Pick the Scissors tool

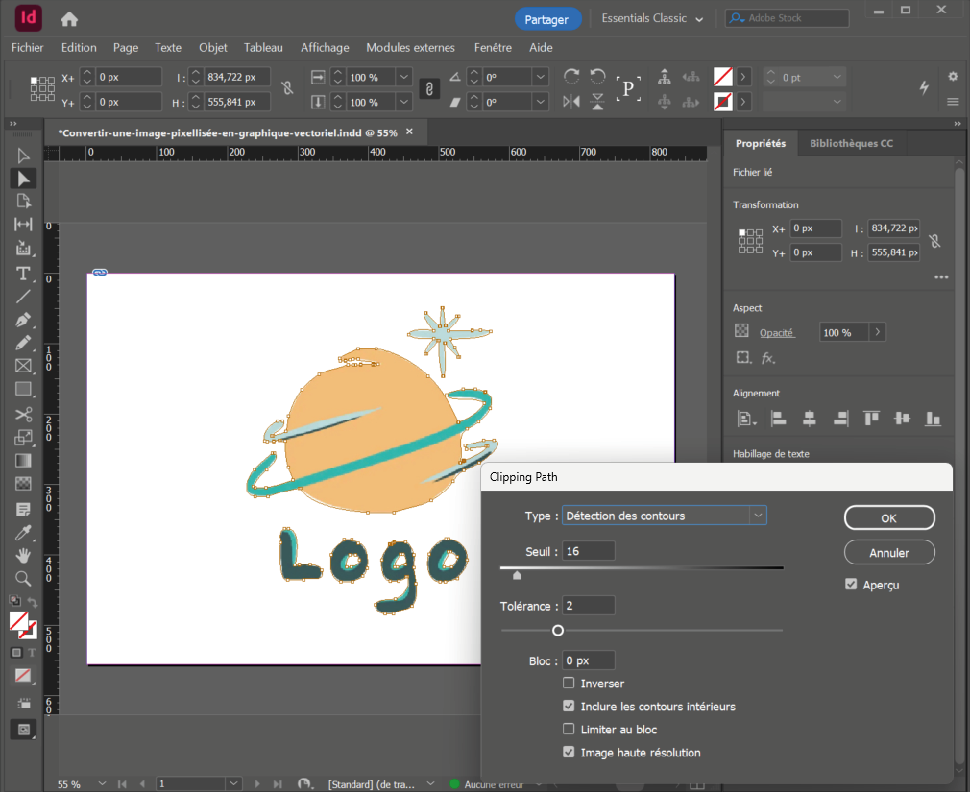coord(24,414)
